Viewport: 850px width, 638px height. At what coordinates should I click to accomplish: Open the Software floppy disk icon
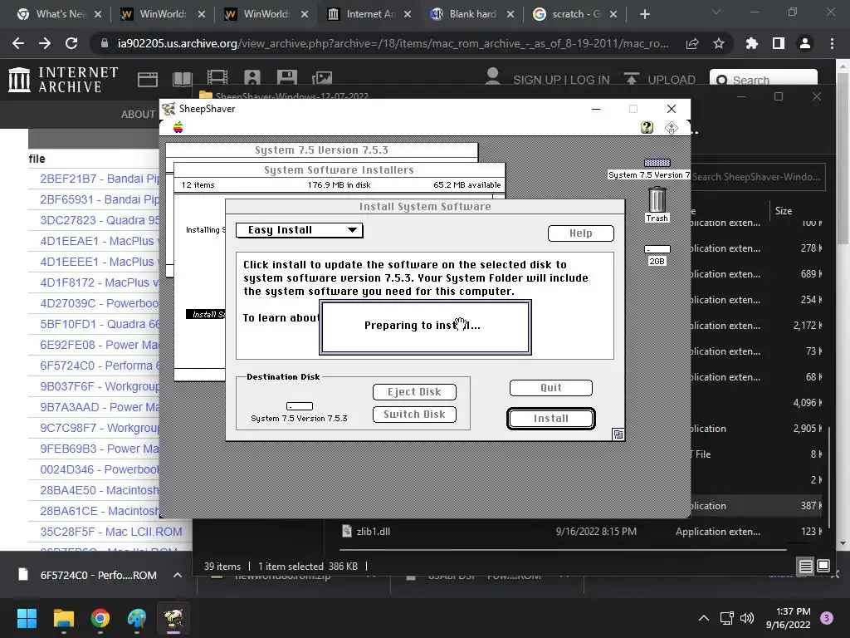[286, 77]
